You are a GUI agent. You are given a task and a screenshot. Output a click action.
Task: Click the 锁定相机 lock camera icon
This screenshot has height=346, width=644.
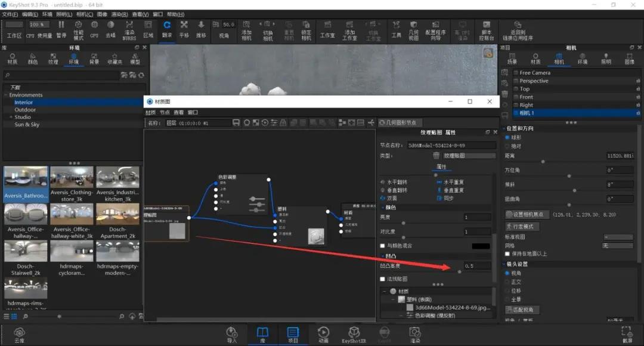[x=306, y=25]
